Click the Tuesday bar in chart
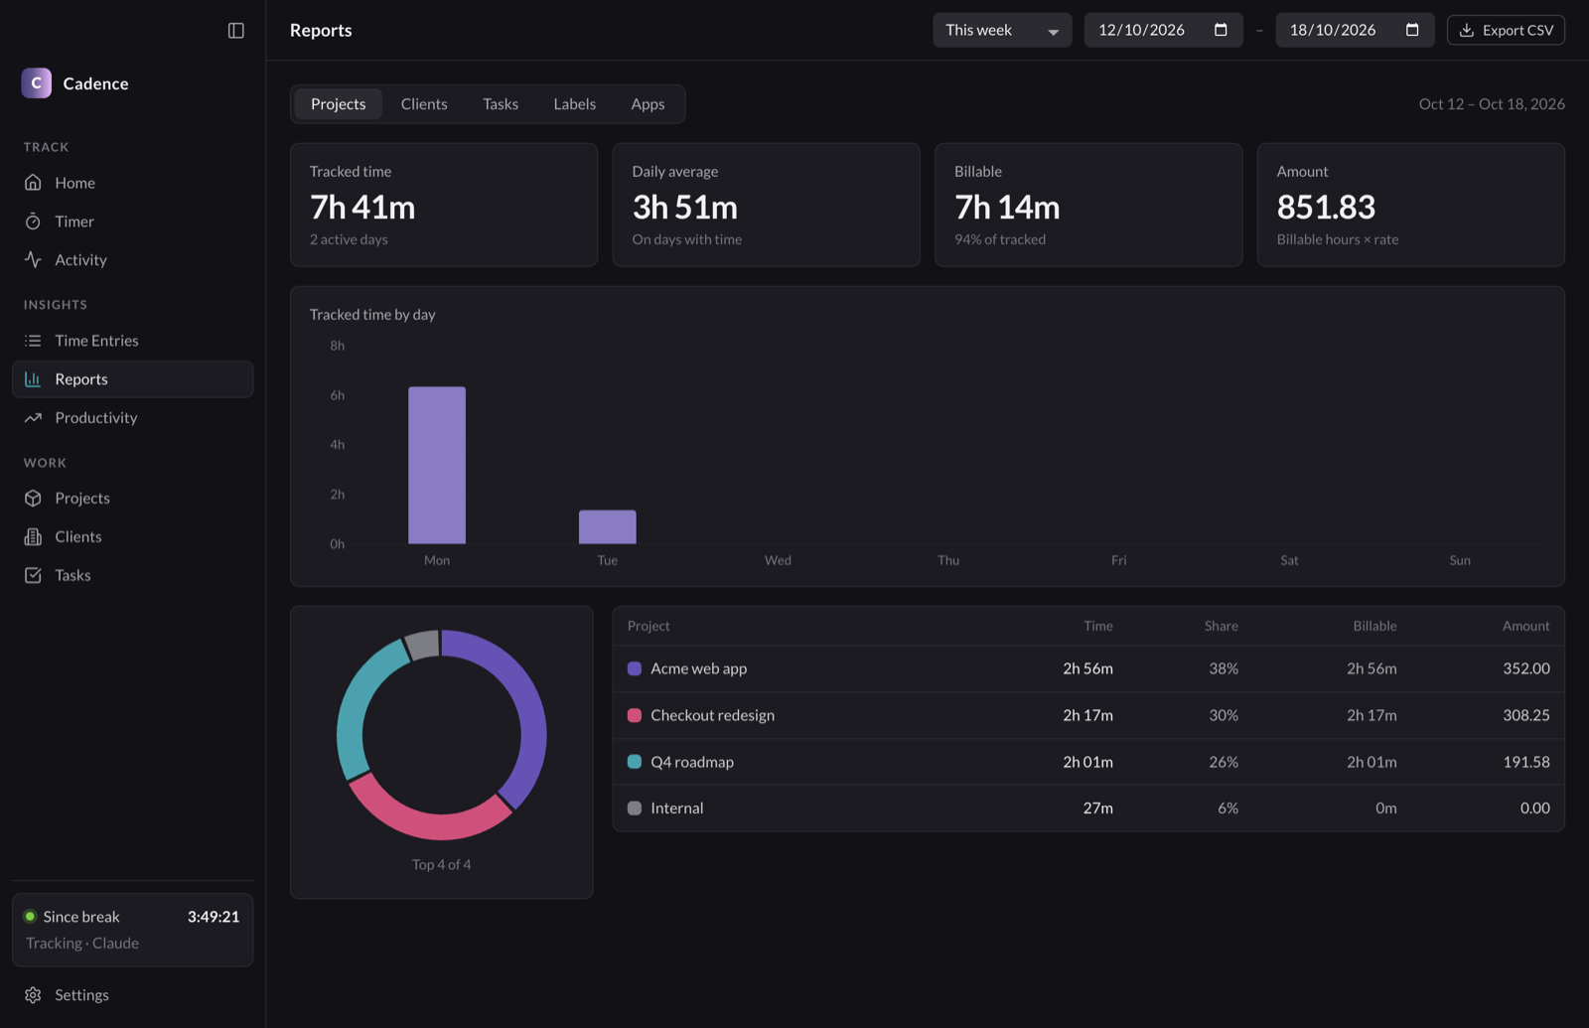Screen dimensions: 1589x1028 [x=608, y=527]
